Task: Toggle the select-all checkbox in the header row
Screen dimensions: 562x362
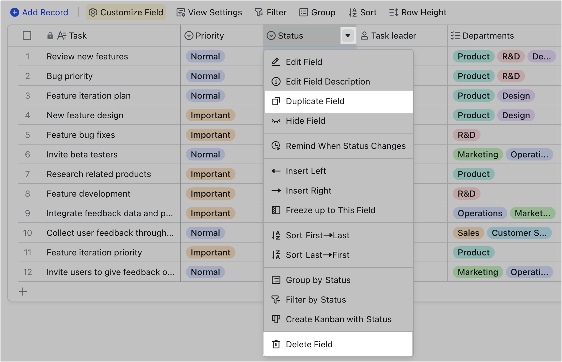Action: point(27,36)
